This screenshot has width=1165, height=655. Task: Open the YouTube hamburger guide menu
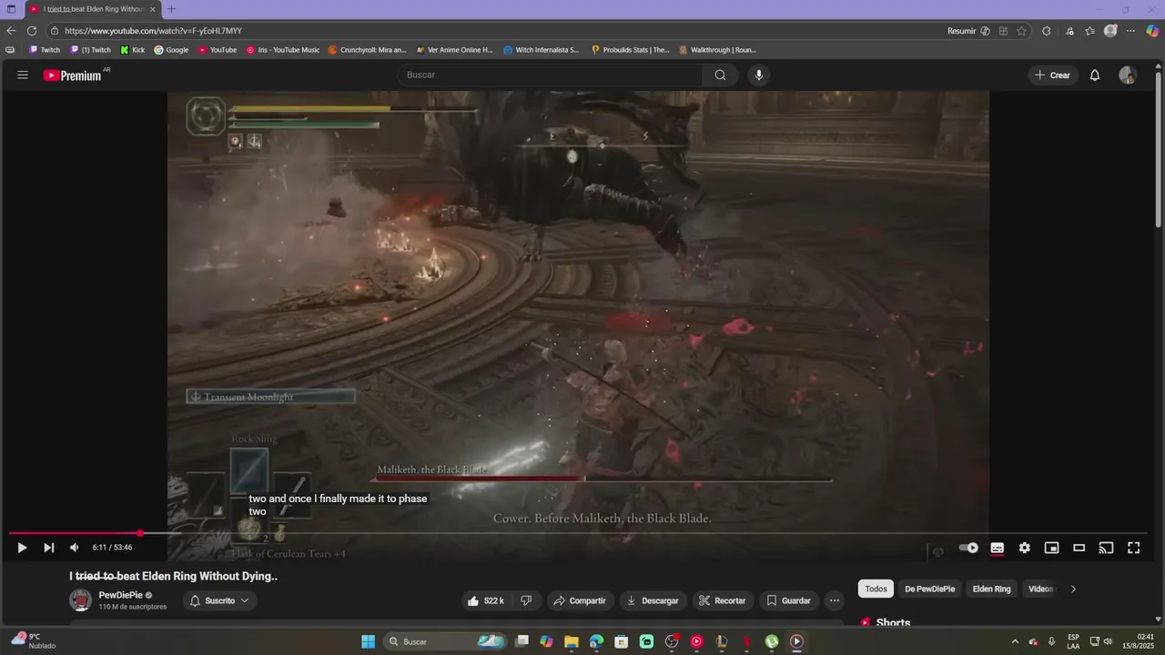click(23, 76)
